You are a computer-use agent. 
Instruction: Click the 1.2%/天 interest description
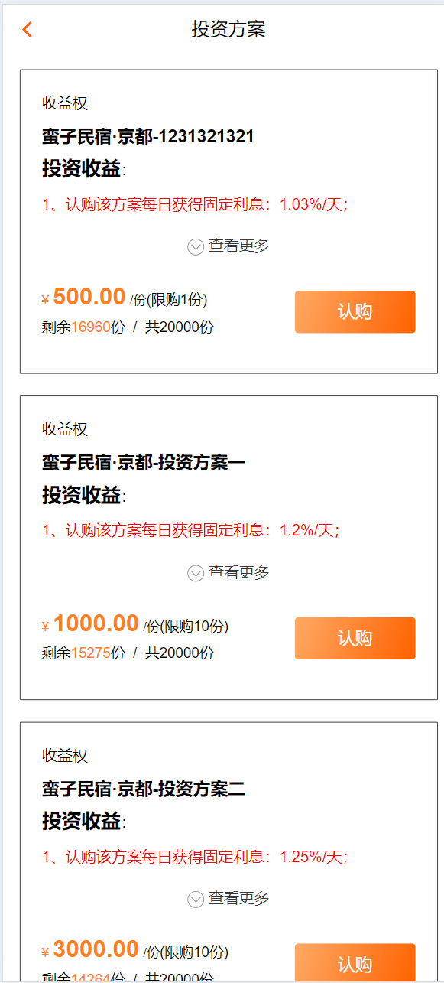[191, 530]
